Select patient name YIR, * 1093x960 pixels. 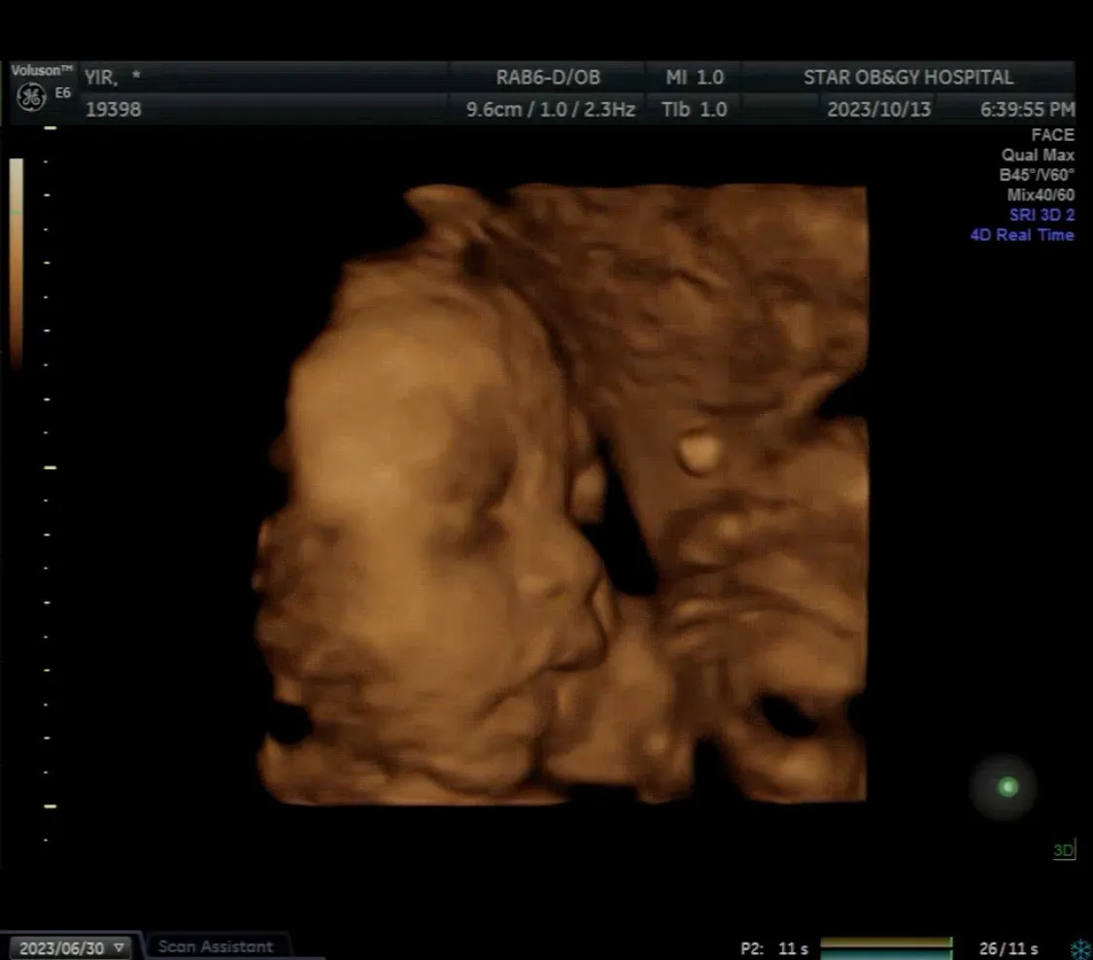[113, 77]
